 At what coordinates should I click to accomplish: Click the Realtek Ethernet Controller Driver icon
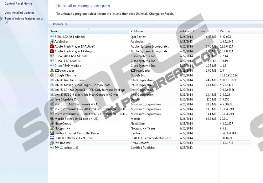click(x=52, y=133)
